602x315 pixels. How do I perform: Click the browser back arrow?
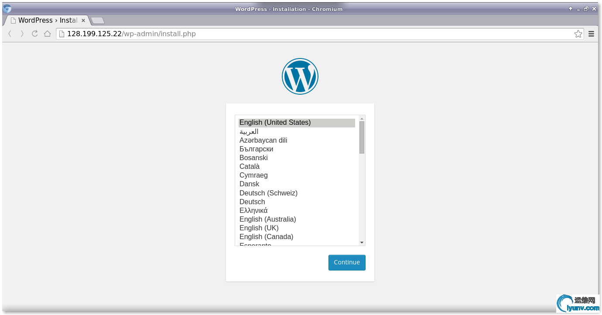(x=10, y=34)
